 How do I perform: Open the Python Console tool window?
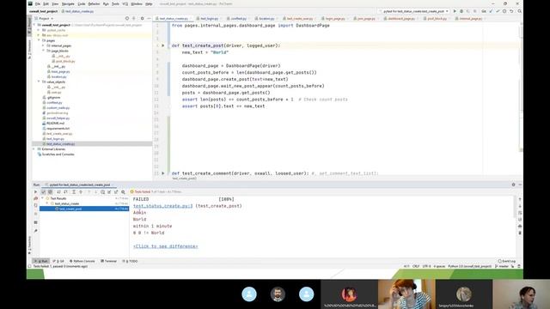click(x=82, y=261)
